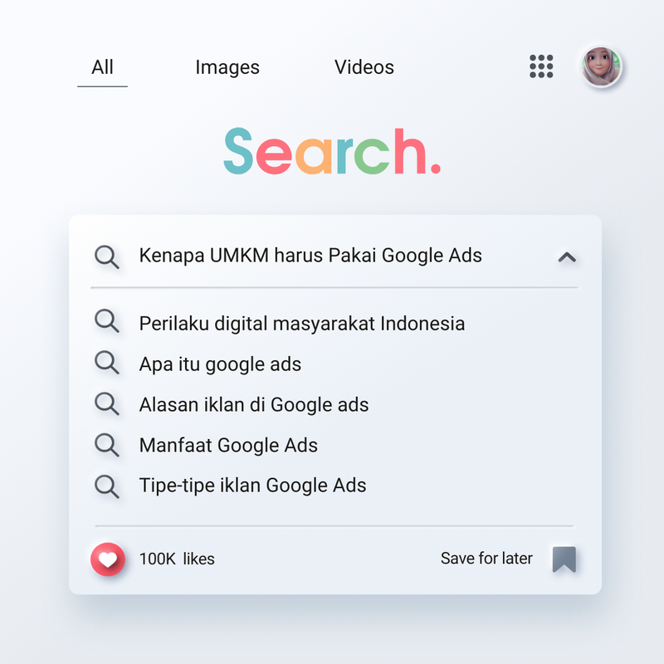Click search icon beside Alasan iklan suggestion
Viewport: 664px width, 664px height.
pos(107,403)
